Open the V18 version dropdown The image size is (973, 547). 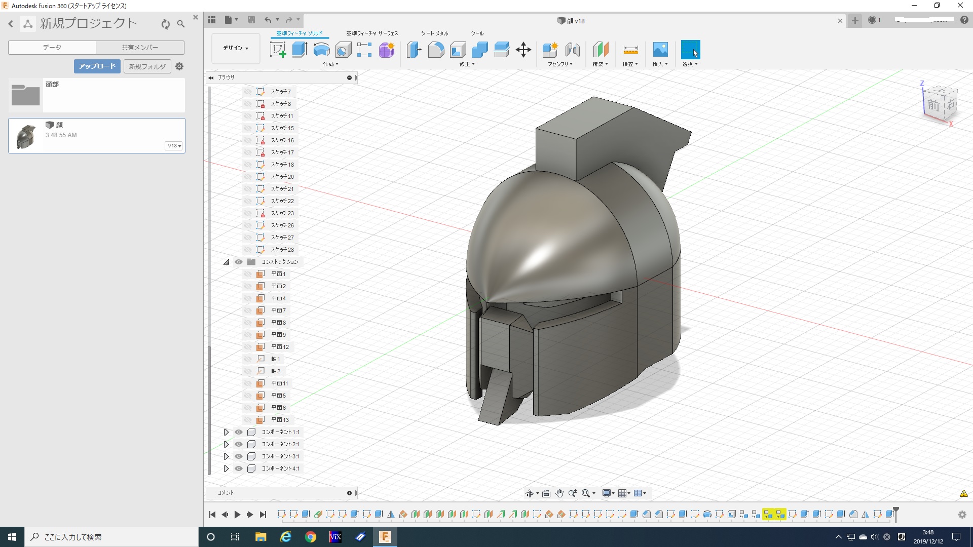coord(174,146)
